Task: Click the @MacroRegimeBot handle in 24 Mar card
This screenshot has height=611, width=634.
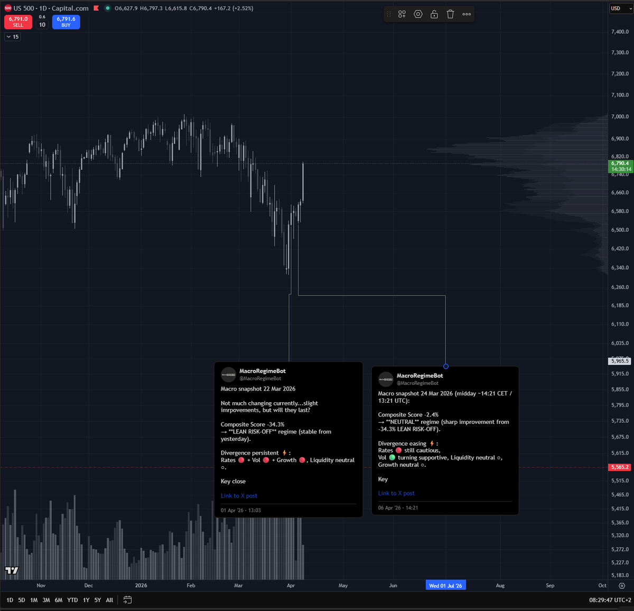Action: click(418, 383)
